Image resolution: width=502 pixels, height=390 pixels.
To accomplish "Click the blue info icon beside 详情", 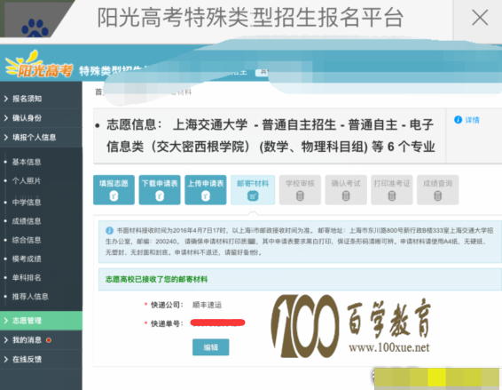I will click(459, 120).
